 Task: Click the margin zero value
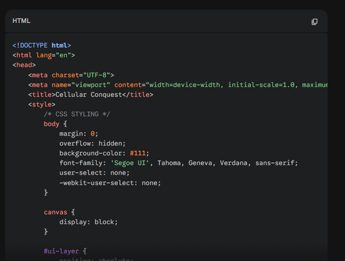click(x=93, y=133)
